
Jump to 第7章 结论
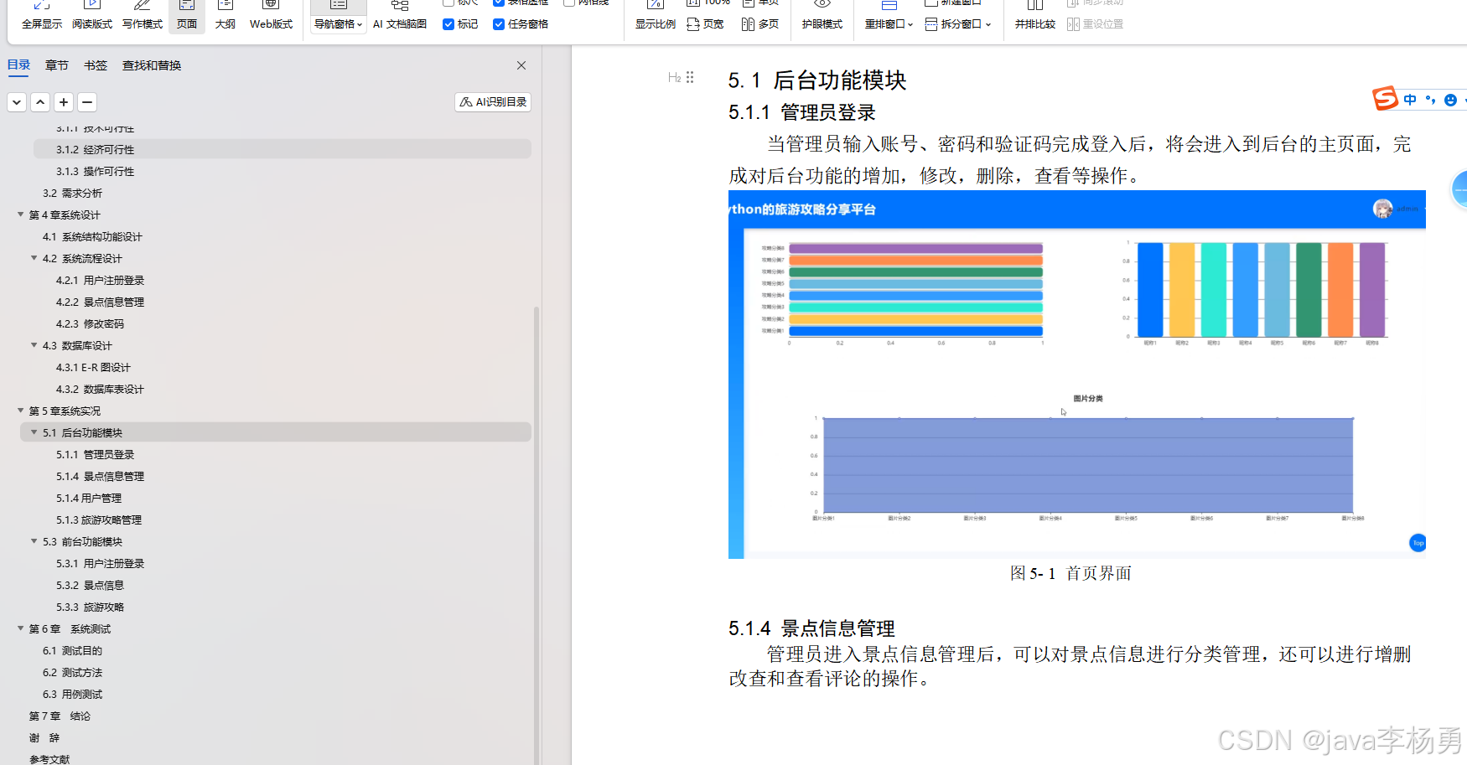60,716
